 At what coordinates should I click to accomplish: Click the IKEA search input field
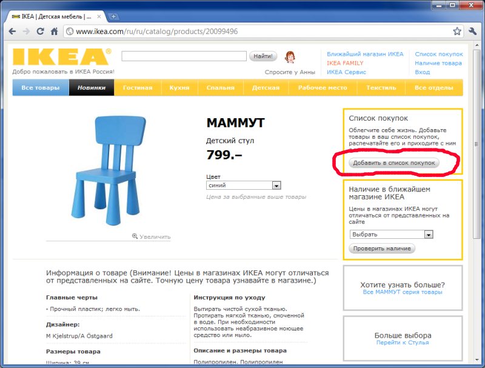(x=184, y=56)
